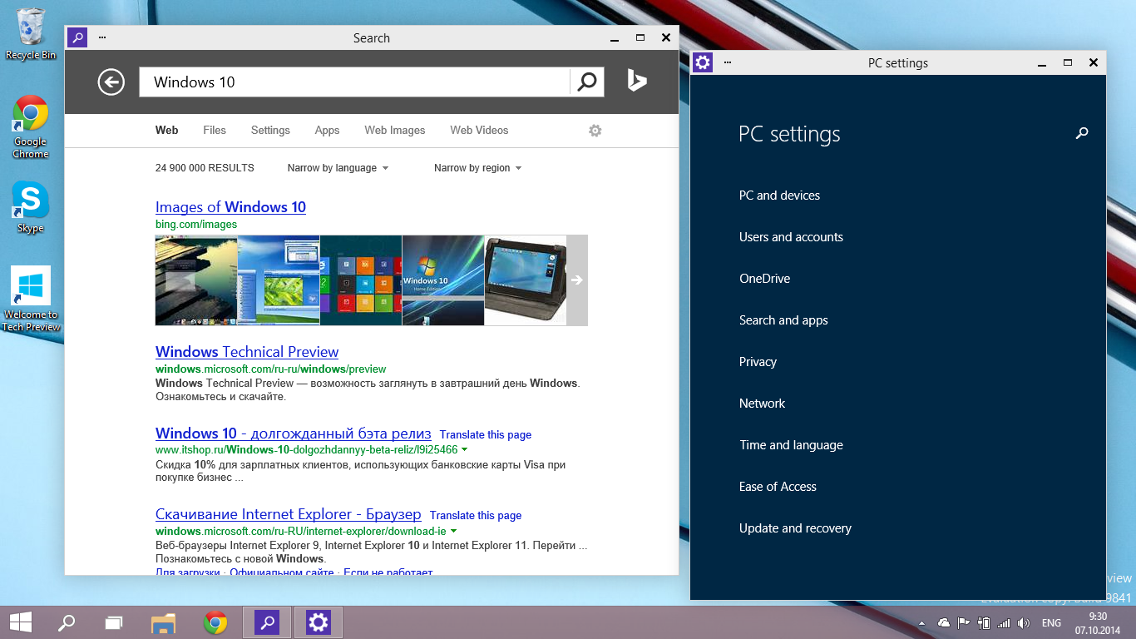Switch to the Web Images tab
The width and height of the screenshot is (1136, 639).
point(394,131)
